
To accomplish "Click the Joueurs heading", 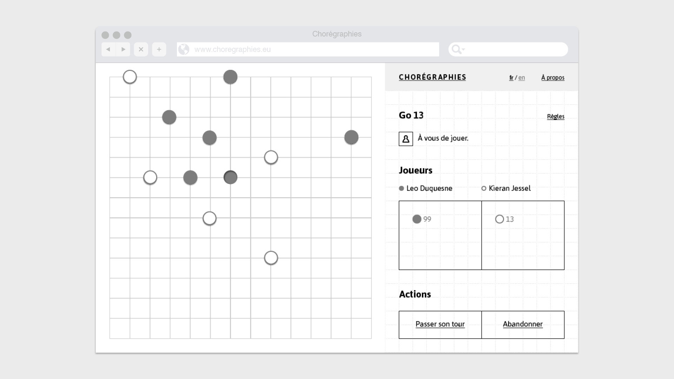I will (416, 170).
